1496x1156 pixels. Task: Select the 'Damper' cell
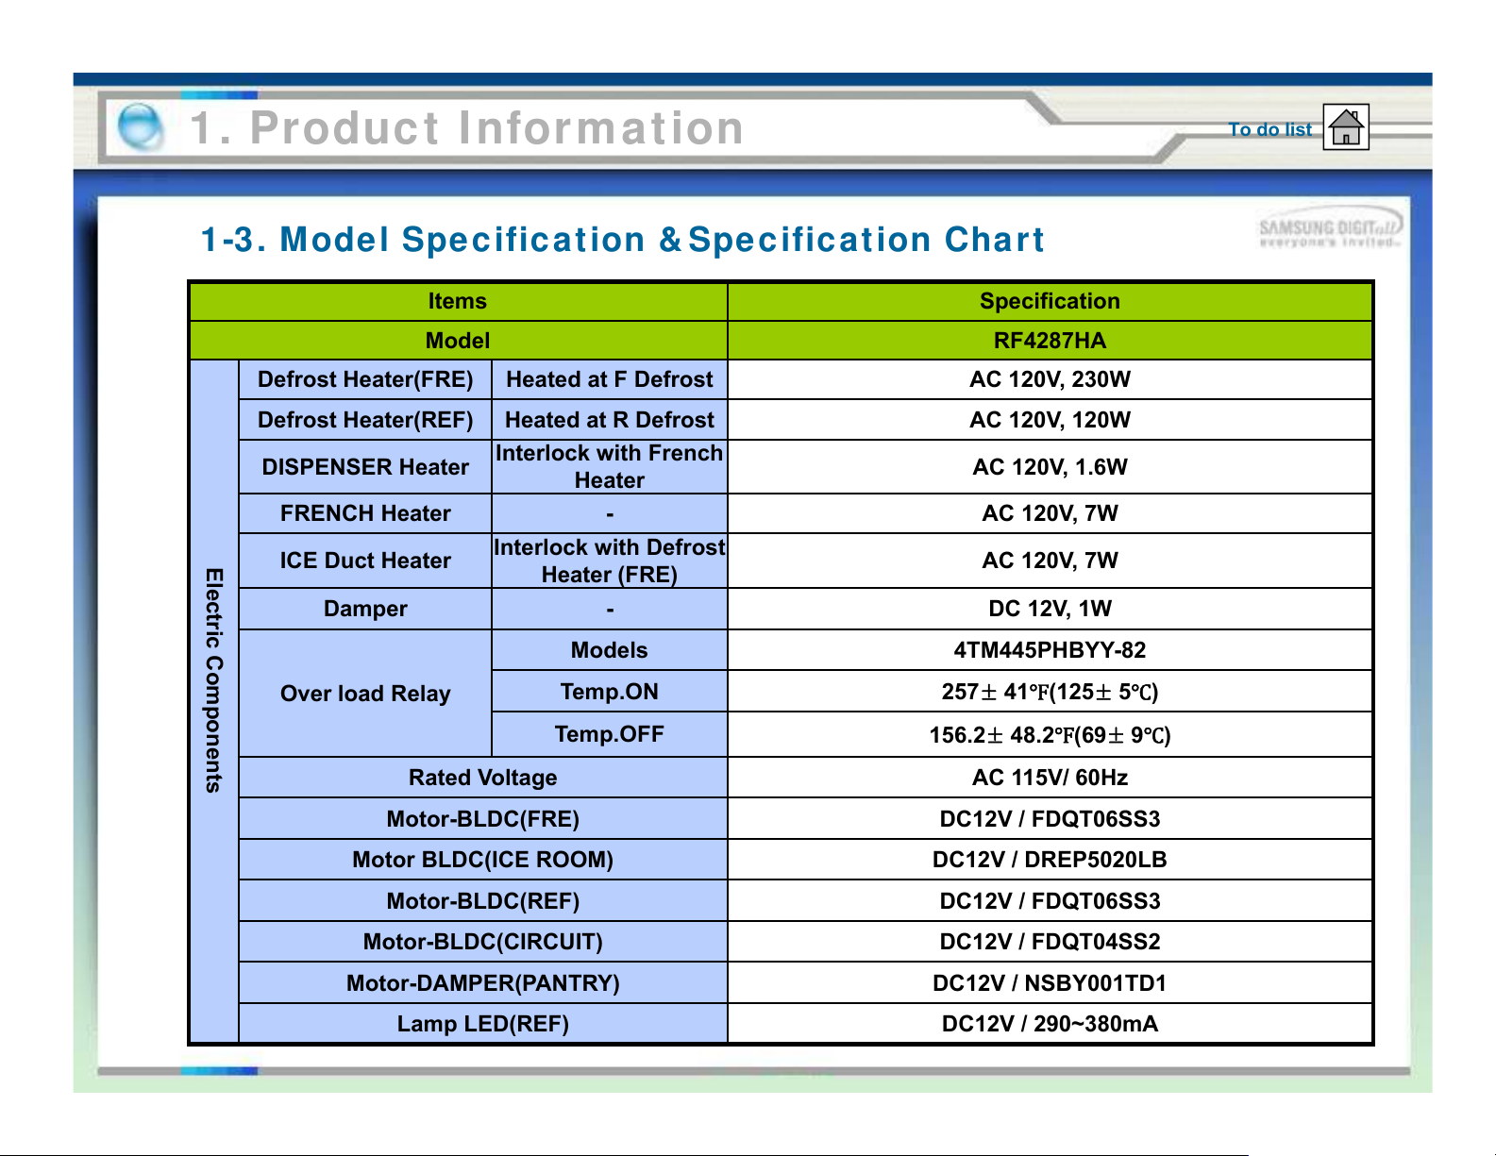coord(365,609)
